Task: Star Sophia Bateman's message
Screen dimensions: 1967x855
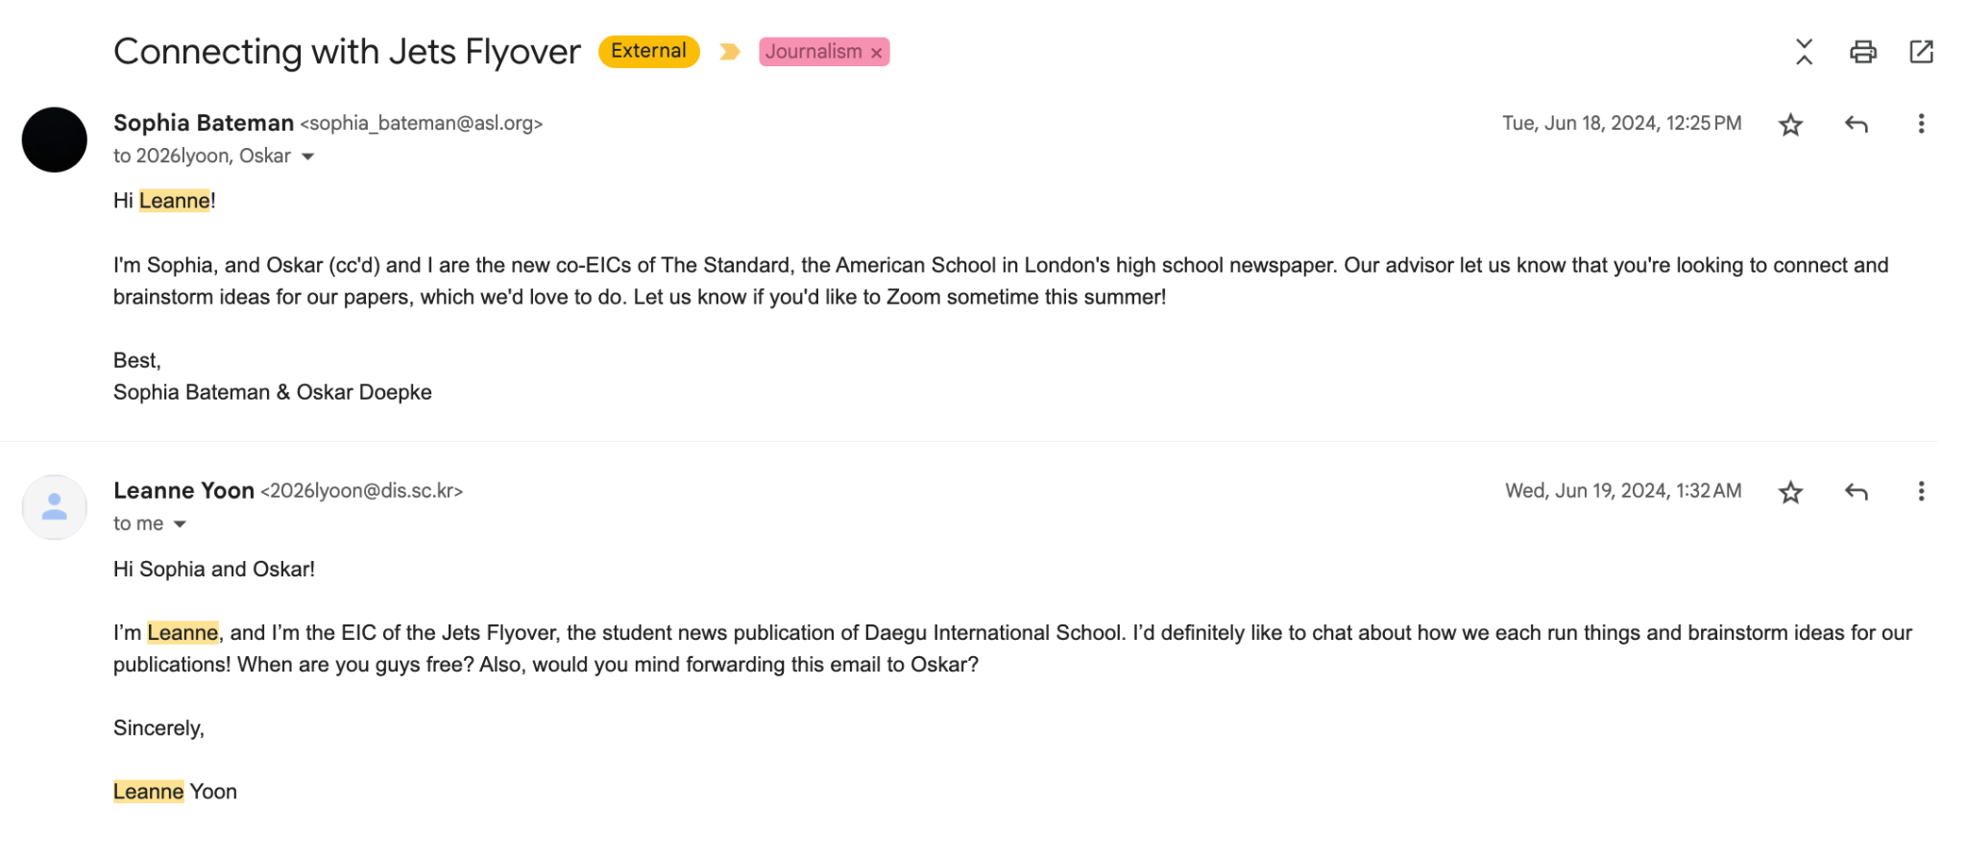Action: [1790, 125]
